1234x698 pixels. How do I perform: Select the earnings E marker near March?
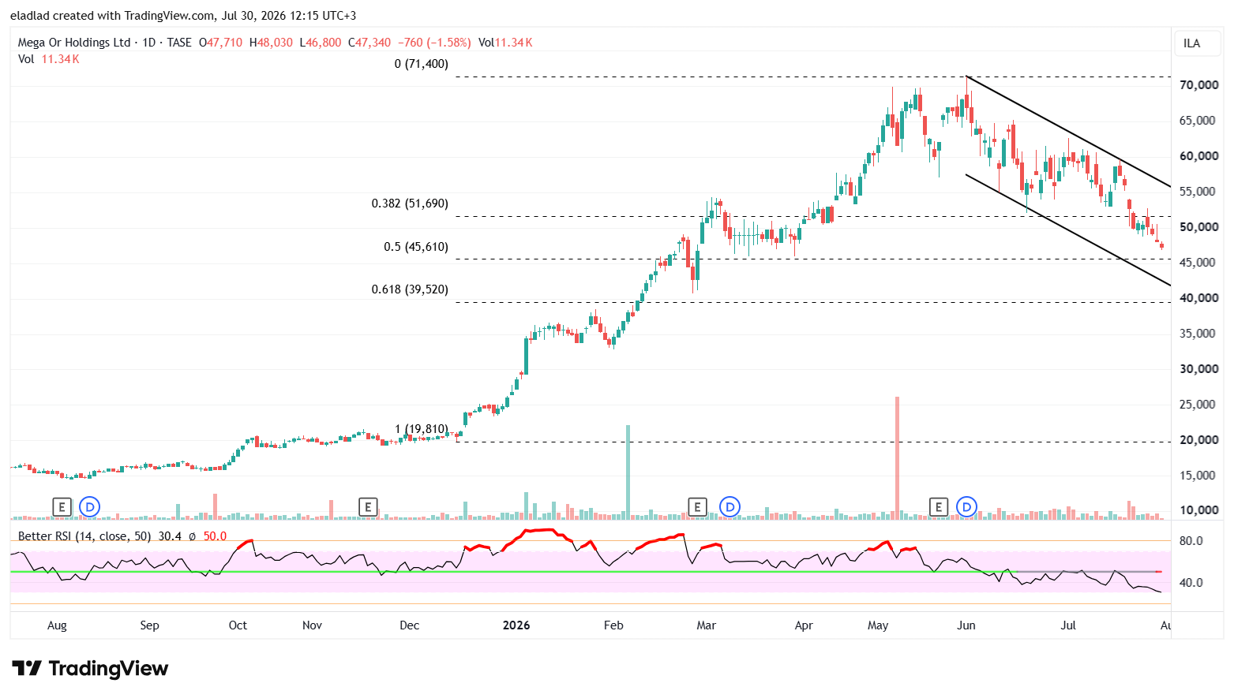click(x=697, y=507)
